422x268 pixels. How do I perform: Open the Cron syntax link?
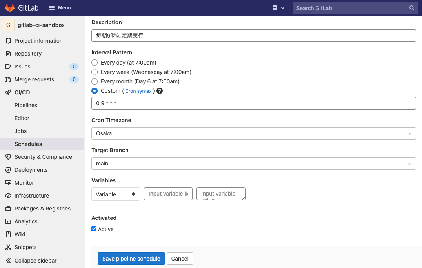coord(138,91)
